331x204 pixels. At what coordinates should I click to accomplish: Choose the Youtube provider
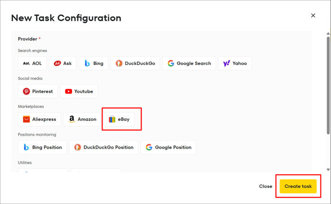(x=79, y=91)
